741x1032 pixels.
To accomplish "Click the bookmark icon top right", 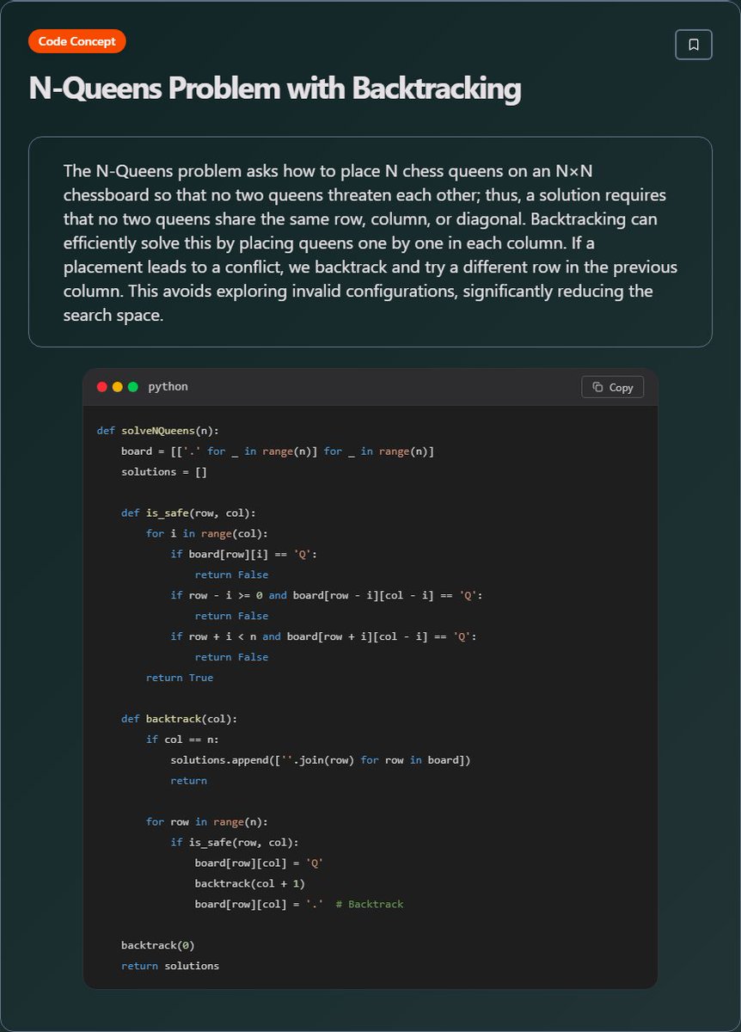I will click(x=693, y=44).
